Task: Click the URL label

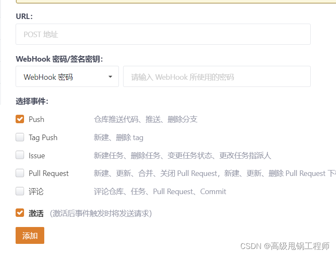Action: click(x=24, y=16)
